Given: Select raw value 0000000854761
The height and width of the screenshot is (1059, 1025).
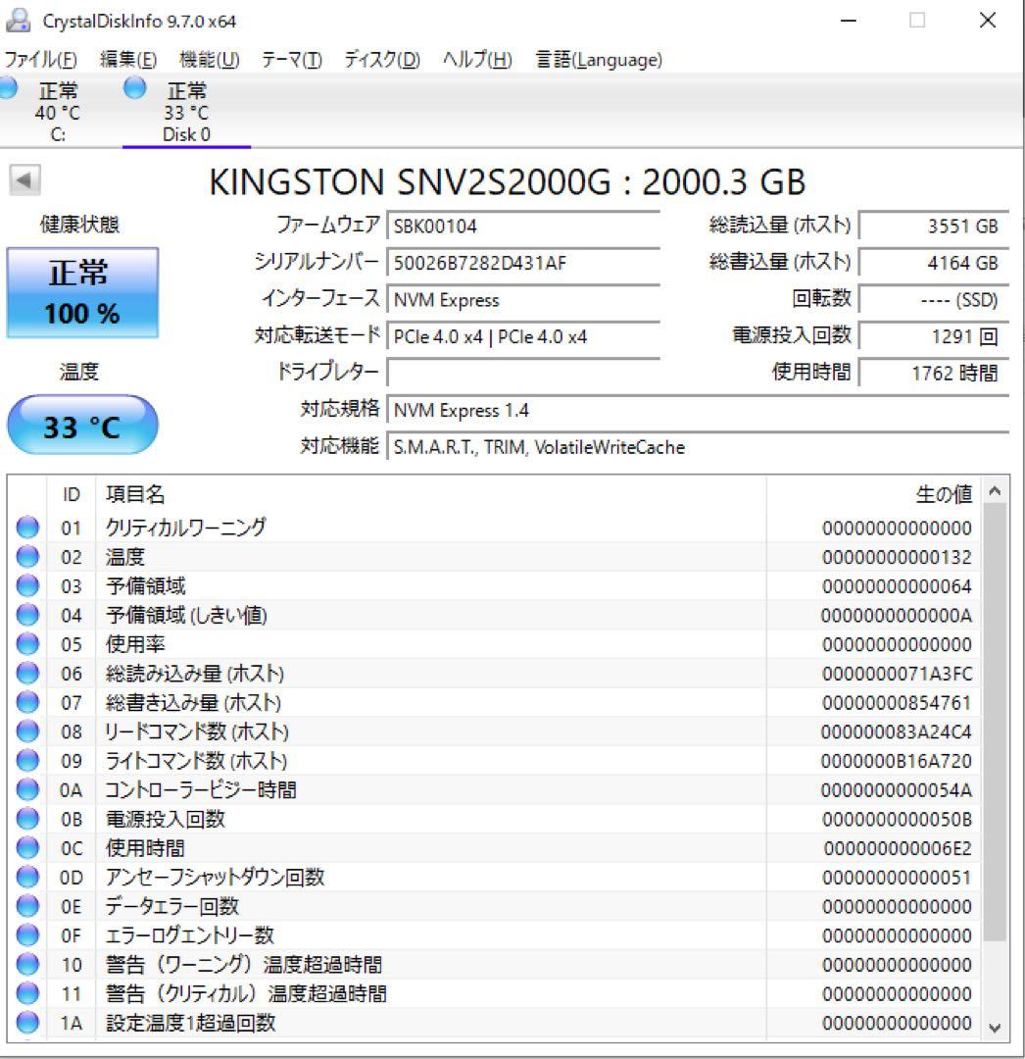Looking at the screenshot, I should pyautogui.click(x=897, y=703).
